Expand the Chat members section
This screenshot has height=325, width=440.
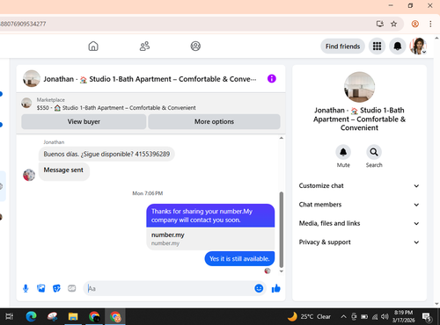(359, 205)
